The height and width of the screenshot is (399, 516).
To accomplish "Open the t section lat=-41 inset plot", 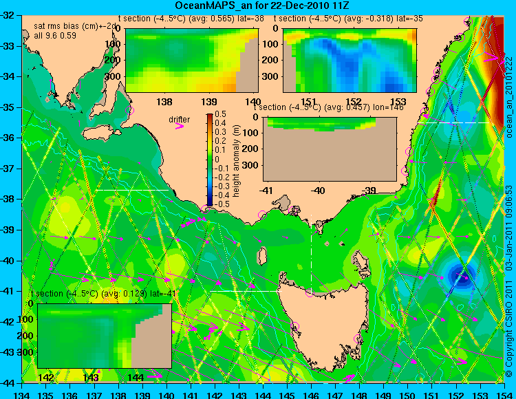I will point(105,336).
